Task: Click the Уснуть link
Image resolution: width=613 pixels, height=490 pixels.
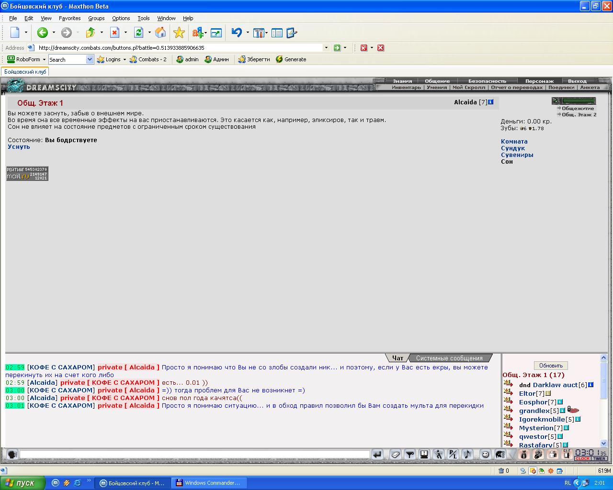Action: (x=19, y=146)
